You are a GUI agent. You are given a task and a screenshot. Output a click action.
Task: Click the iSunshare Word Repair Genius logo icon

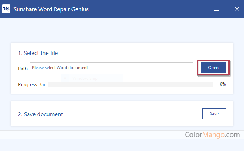(6, 9)
